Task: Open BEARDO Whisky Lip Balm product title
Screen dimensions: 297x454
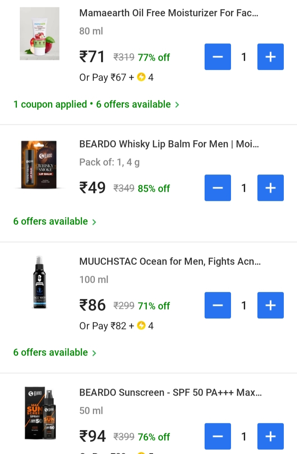Action: pos(169,144)
